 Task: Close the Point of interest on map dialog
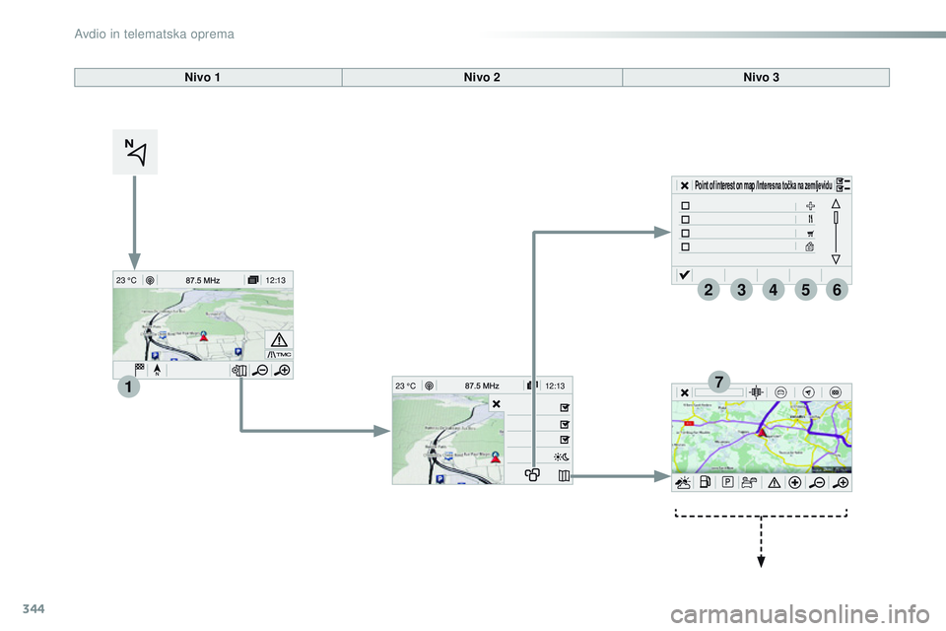(684, 185)
